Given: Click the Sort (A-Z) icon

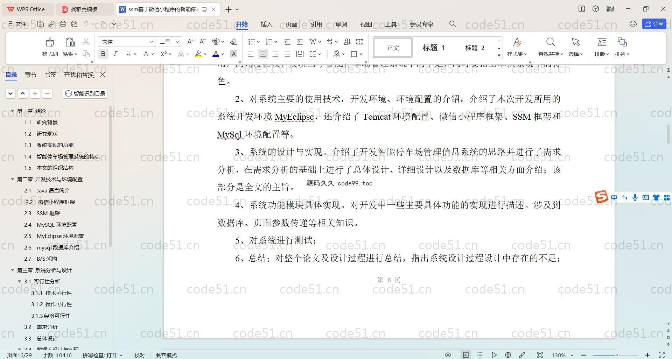Looking at the screenshot, I should pyautogui.click(x=347, y=42).
